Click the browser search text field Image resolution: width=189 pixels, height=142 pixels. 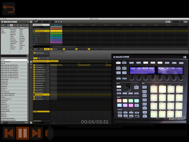[x=14, y=56]
